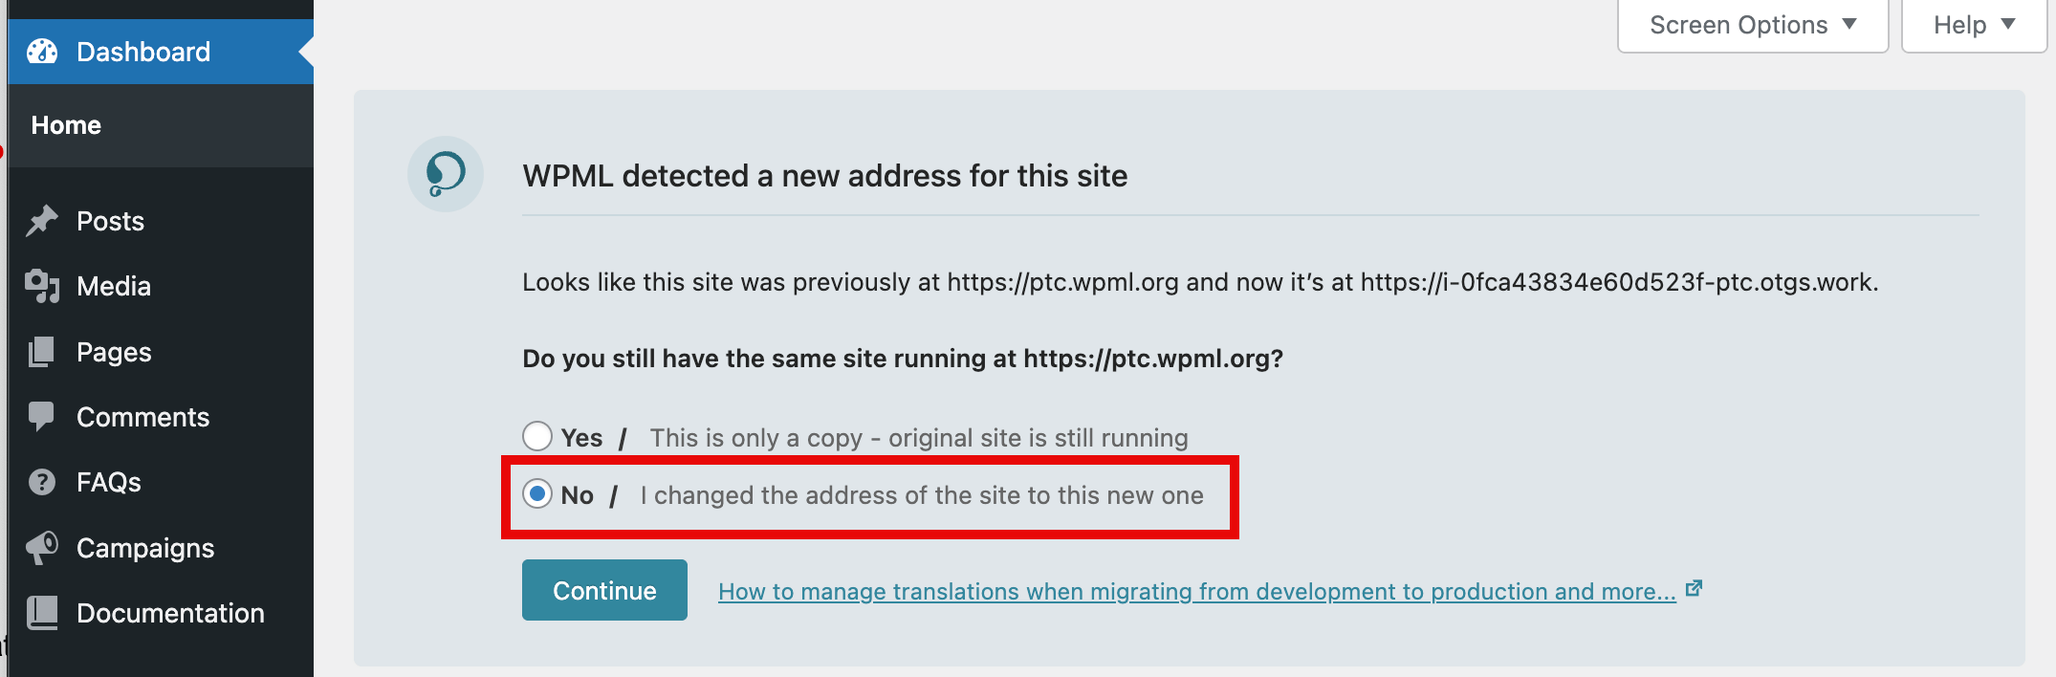Click the Posts pushpin icon
2056x677 pixels.
[42, 221]
